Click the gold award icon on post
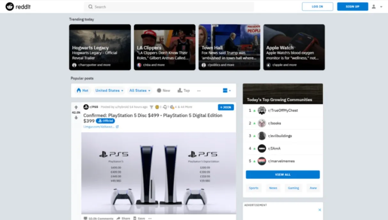The image size is (388, 220). [157, 107]
